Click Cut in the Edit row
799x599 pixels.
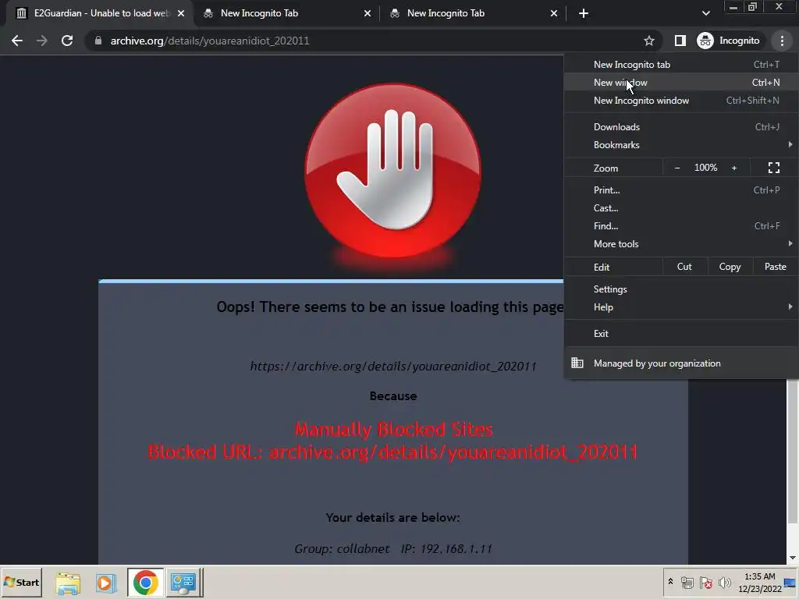tap(684, 267)
